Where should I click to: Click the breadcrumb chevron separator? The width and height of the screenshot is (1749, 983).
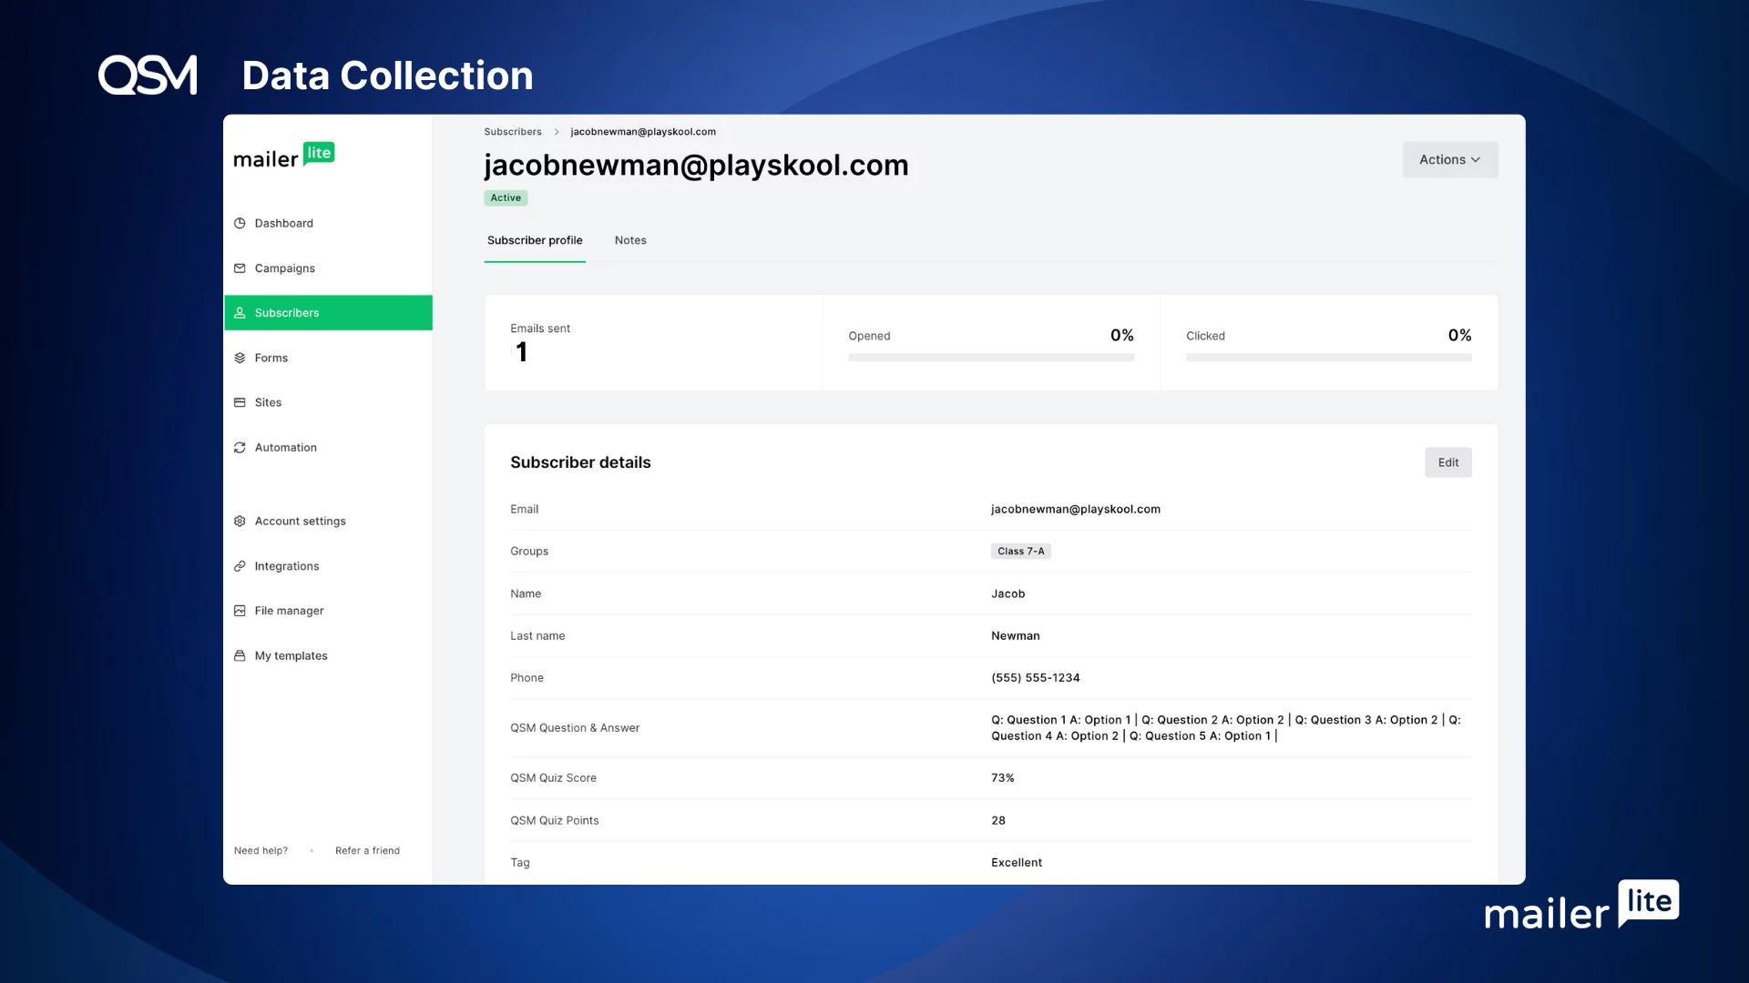click(557, 132)
